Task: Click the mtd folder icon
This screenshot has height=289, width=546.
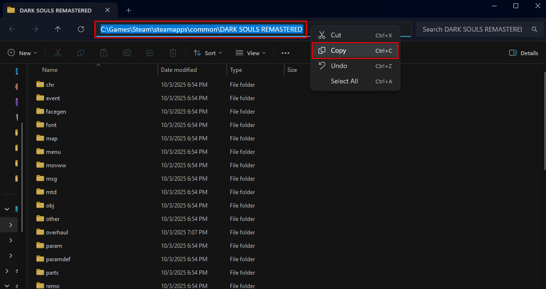Action: (40, 192)
